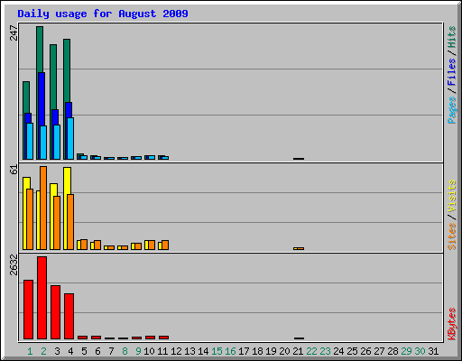Click the 'Daily usage for August 2009' title
This screenshot has width=462, height=361.
click(103, 14)
